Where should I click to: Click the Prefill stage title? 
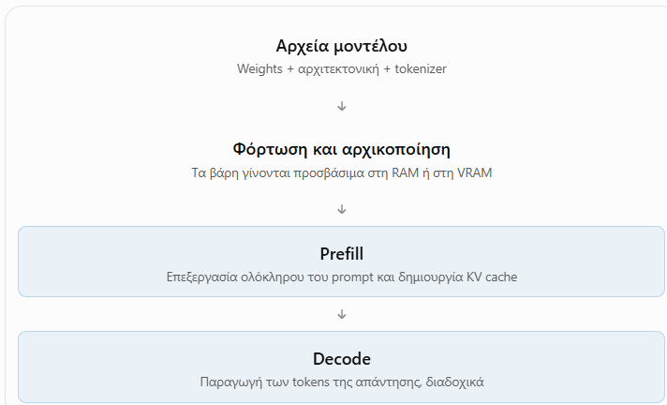(x=342, y=254)
